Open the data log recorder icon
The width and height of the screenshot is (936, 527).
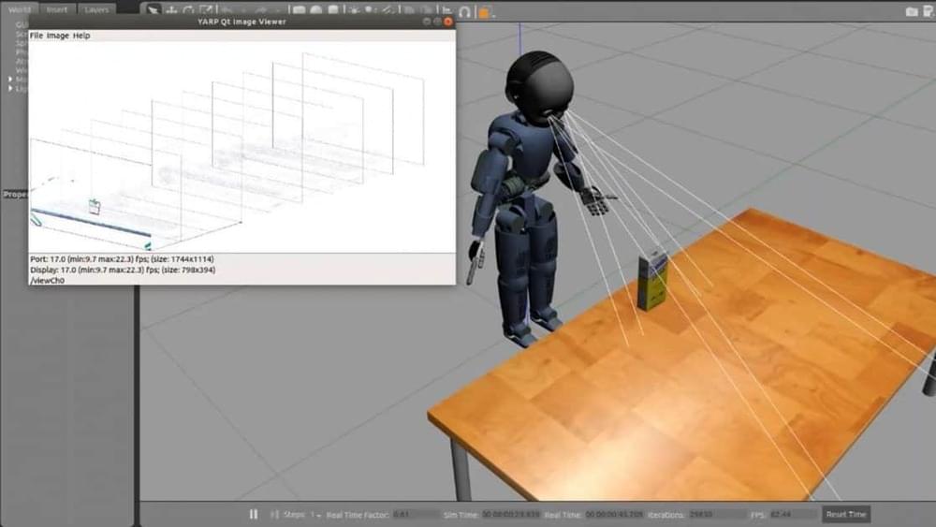click(x=927, y=11)
